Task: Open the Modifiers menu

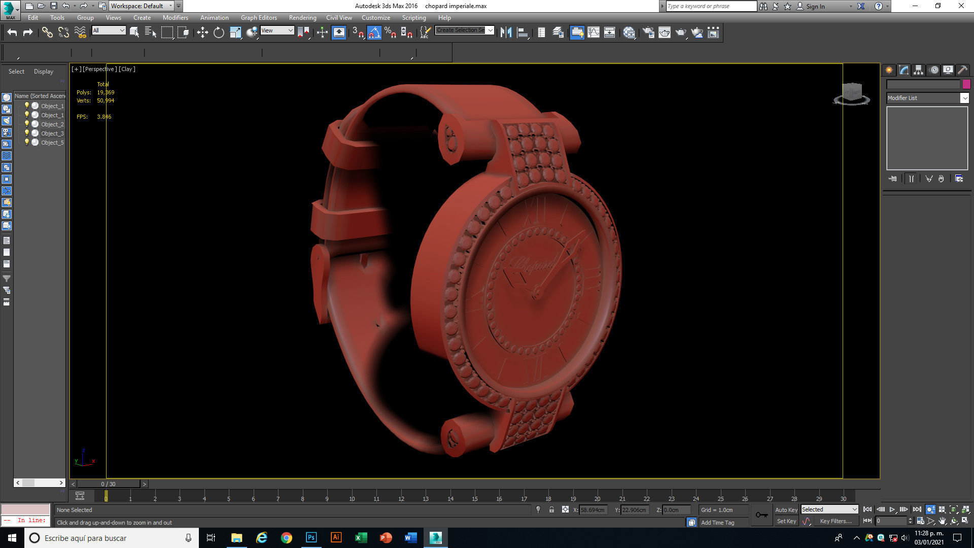Action: 175,18
